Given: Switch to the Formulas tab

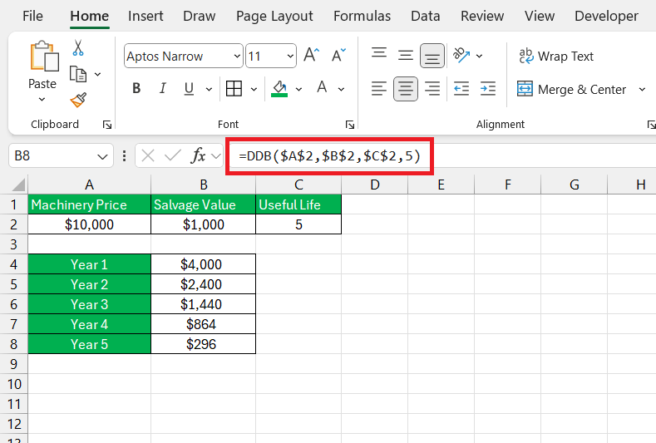Looking at the screenshot, I should (x=362, y=17).
